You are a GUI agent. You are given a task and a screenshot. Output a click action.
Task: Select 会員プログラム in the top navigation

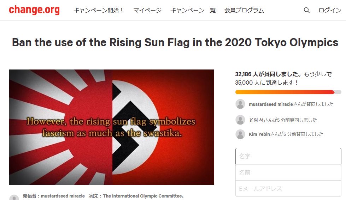pyautogui.click(x=244, y=10)
